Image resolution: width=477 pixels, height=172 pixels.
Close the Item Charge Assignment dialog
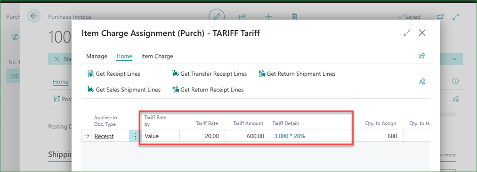422,33
